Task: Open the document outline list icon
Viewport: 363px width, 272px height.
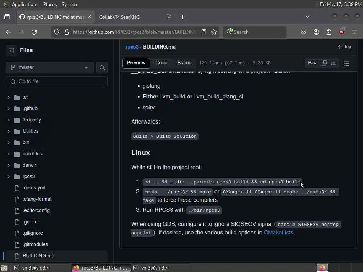Action: [346, 63]
